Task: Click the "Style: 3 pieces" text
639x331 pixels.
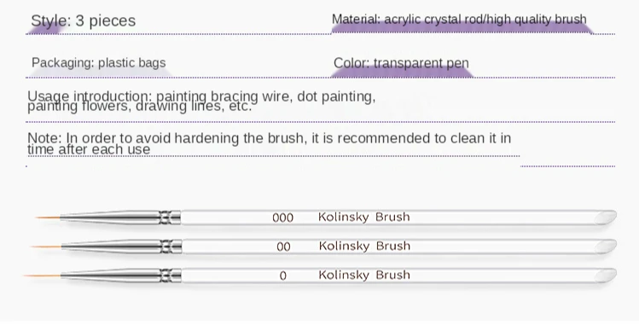Action: [x=83, y=20]
